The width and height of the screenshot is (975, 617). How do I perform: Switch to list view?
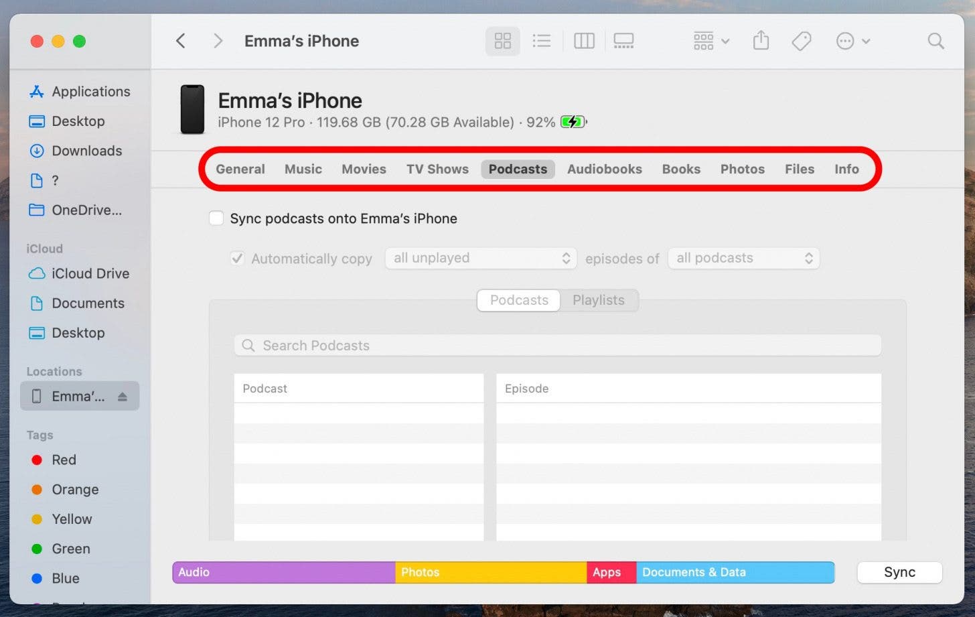[x=541, y=41]
